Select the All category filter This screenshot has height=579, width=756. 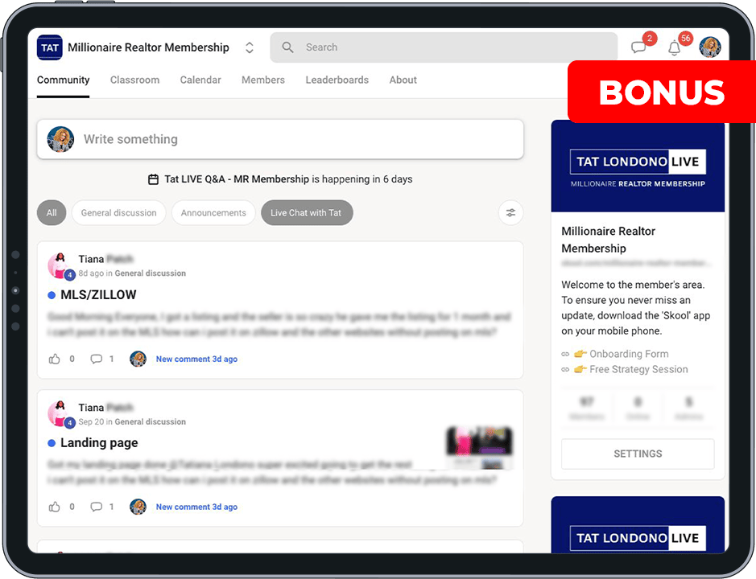click(52, 213)
